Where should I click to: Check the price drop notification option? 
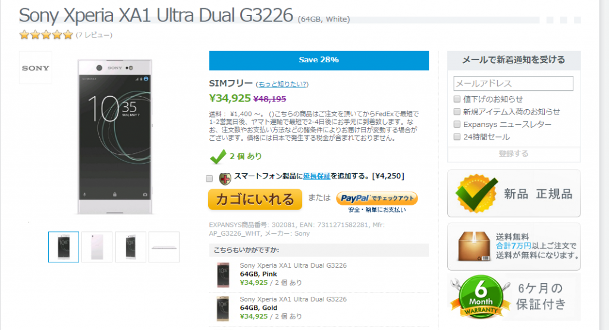coord(457,99)
